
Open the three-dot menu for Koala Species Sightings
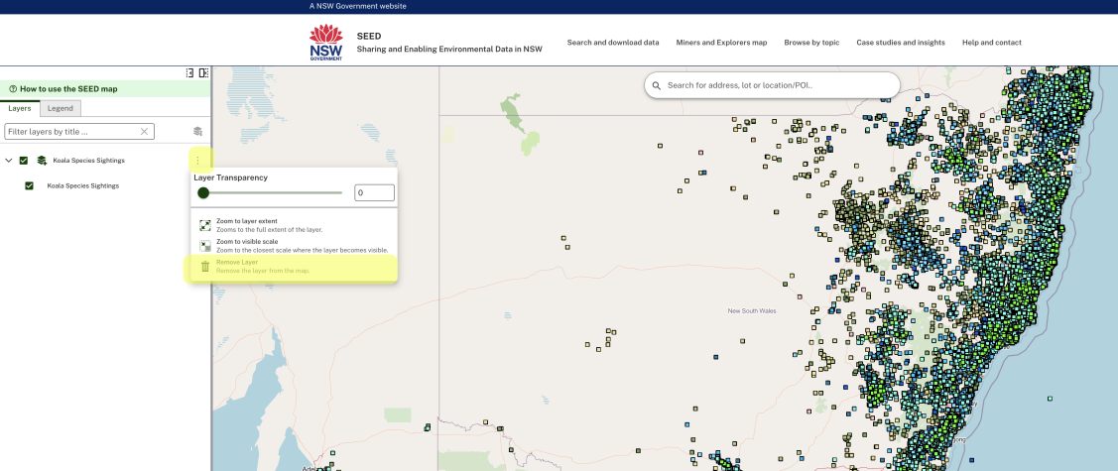tap(198, 161)
